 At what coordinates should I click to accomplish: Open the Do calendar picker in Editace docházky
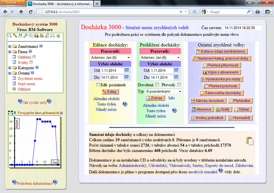(x=126, y=77)
